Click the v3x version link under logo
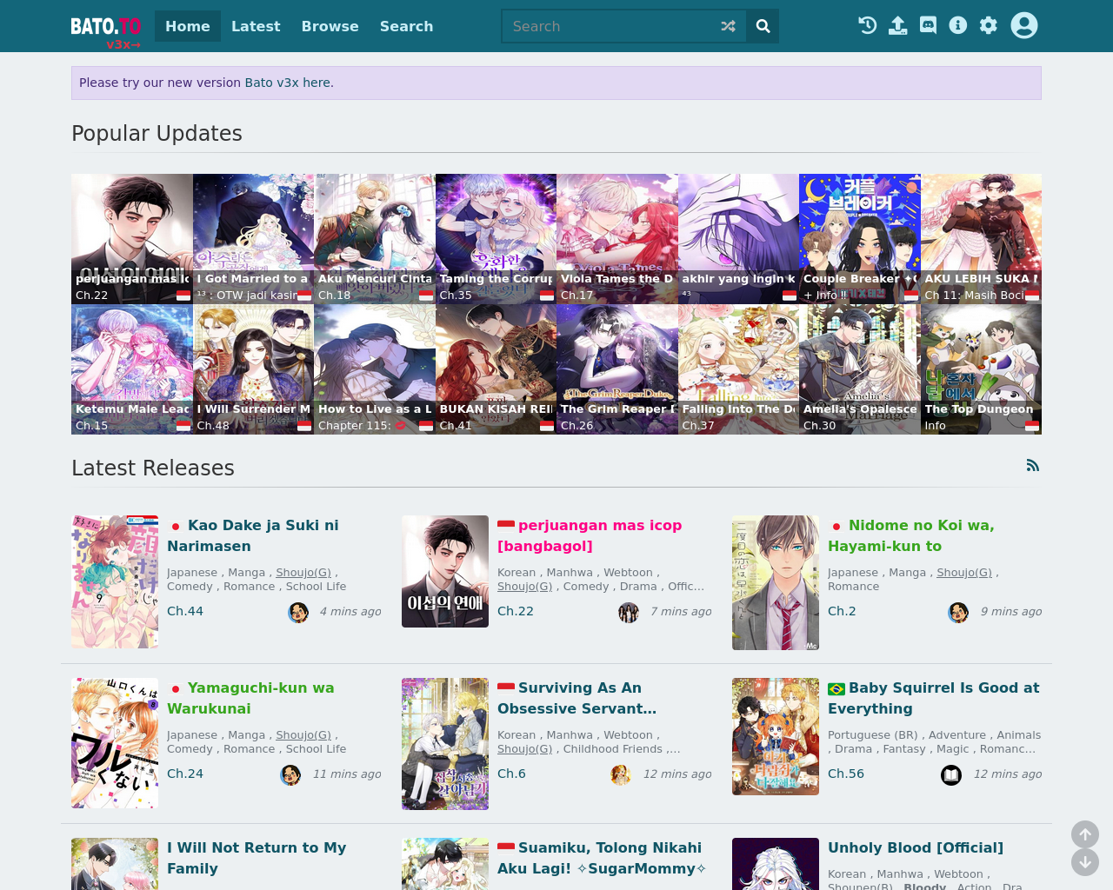Screen dimensions: 1113x890 point(123,44)
